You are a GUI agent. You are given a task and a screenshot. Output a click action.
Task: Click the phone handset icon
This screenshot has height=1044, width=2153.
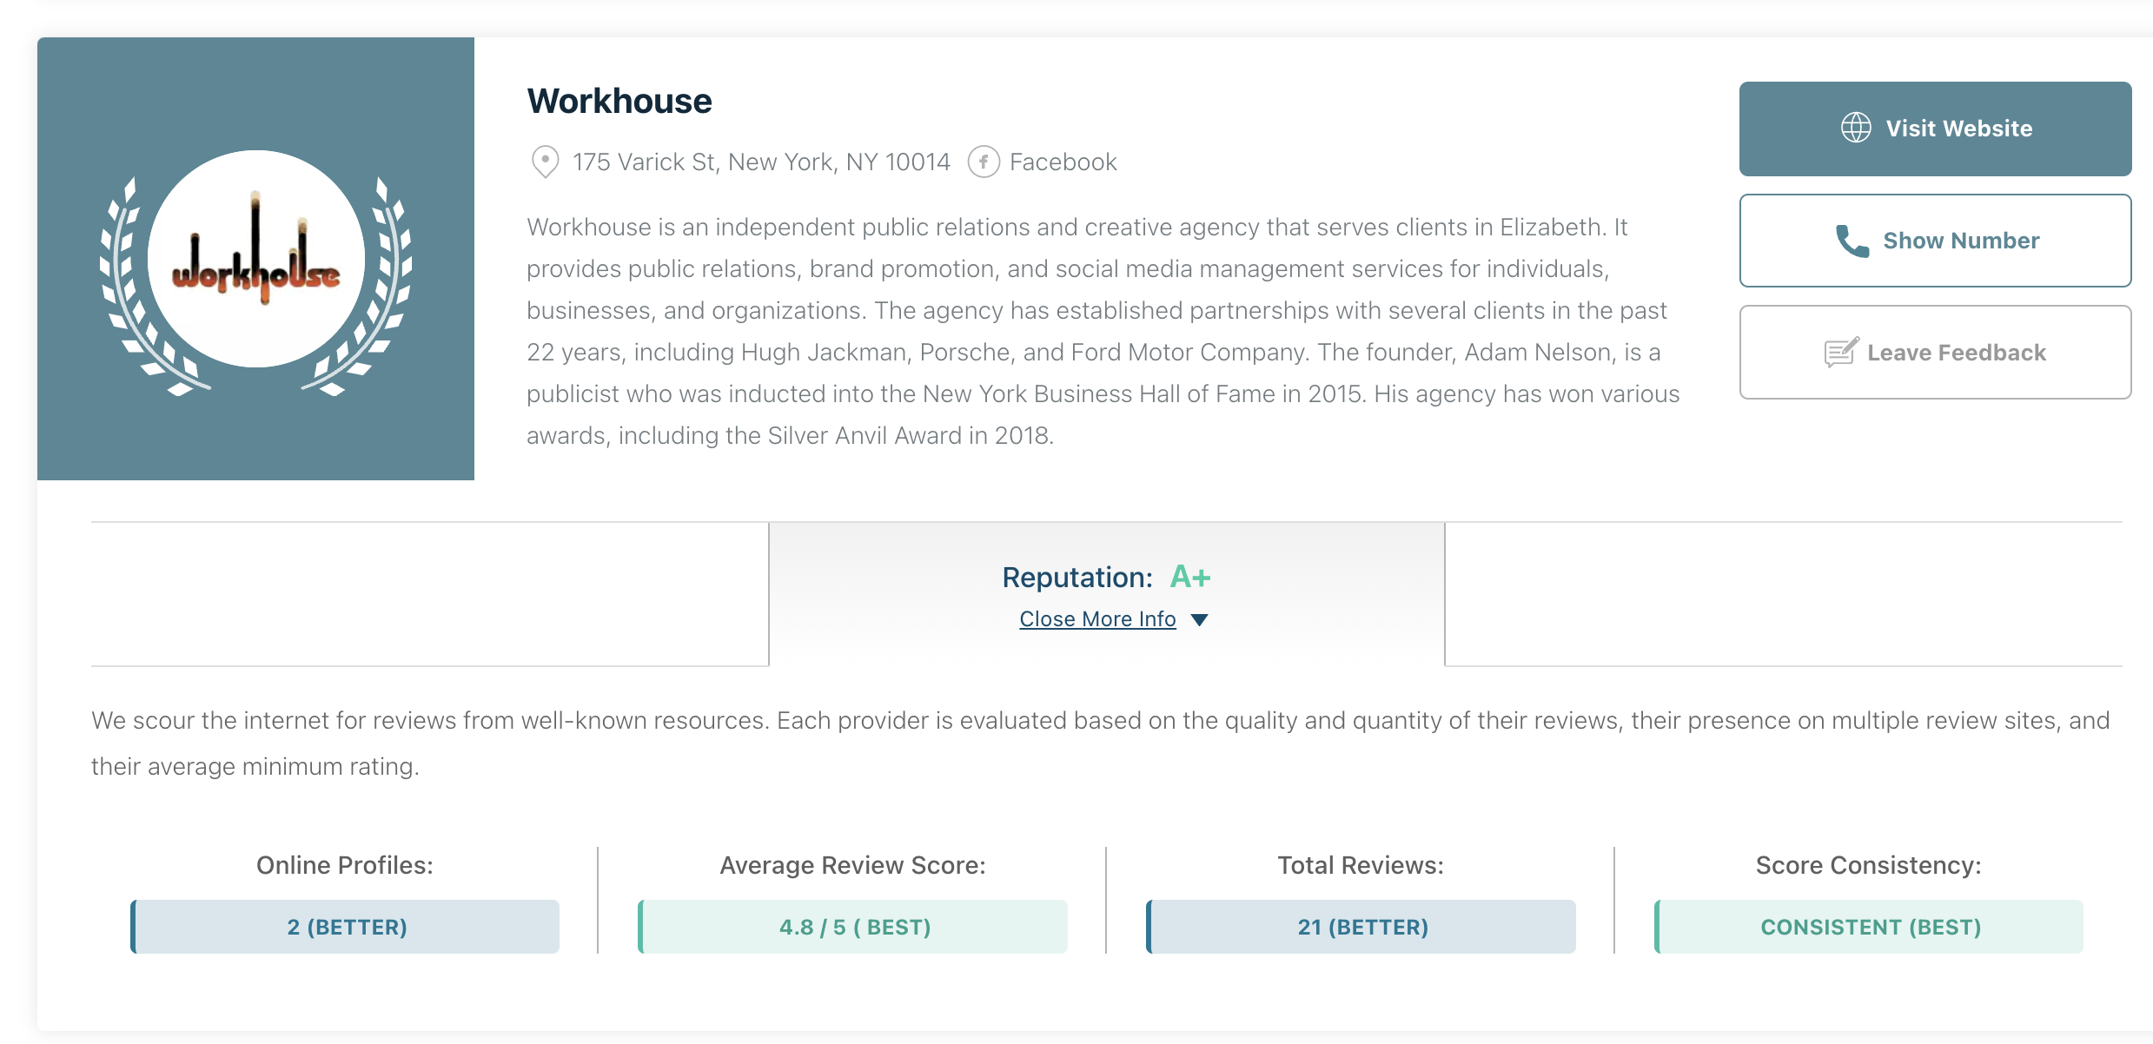(1852, 241)
